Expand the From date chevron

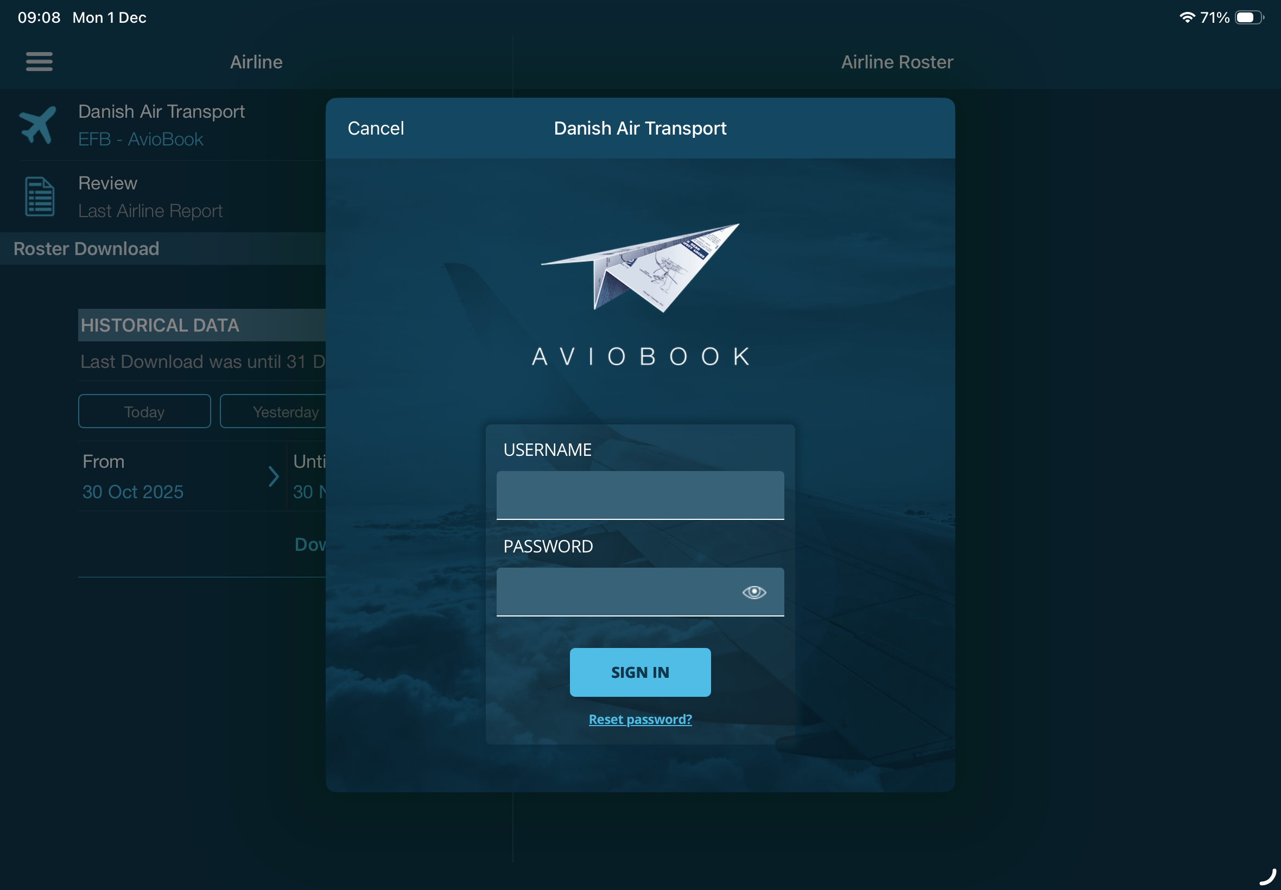click(x=273, y=476)
